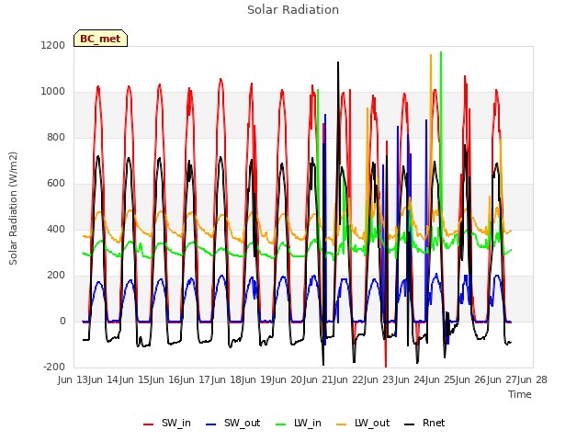Click the green LW_in legend swatch
This screenshot has height=441, width=588.
(281, 424)
